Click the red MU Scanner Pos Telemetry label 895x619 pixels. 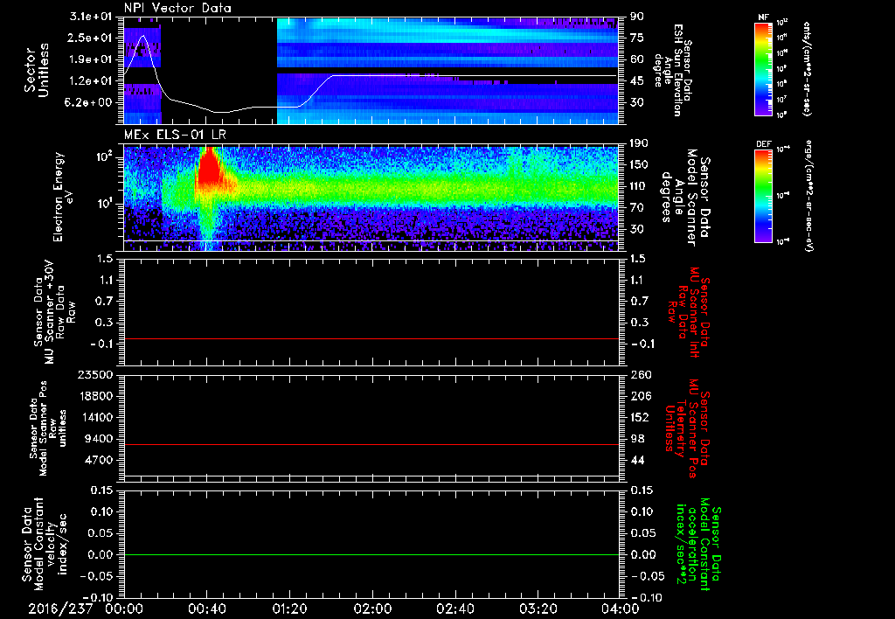click(x=687, y=428)
